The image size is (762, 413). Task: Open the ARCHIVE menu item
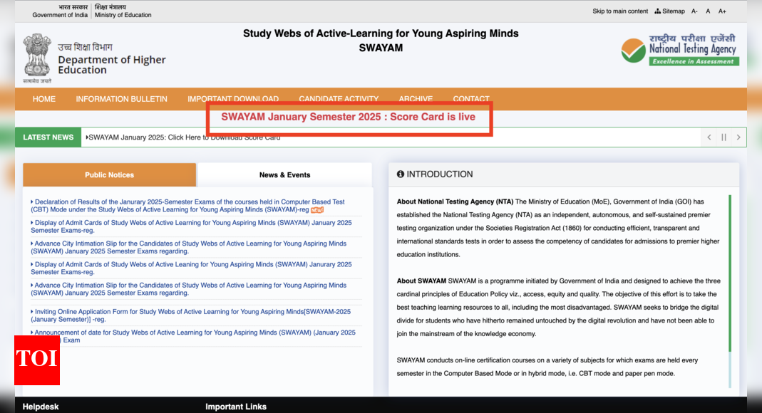(x=416, y=99)
